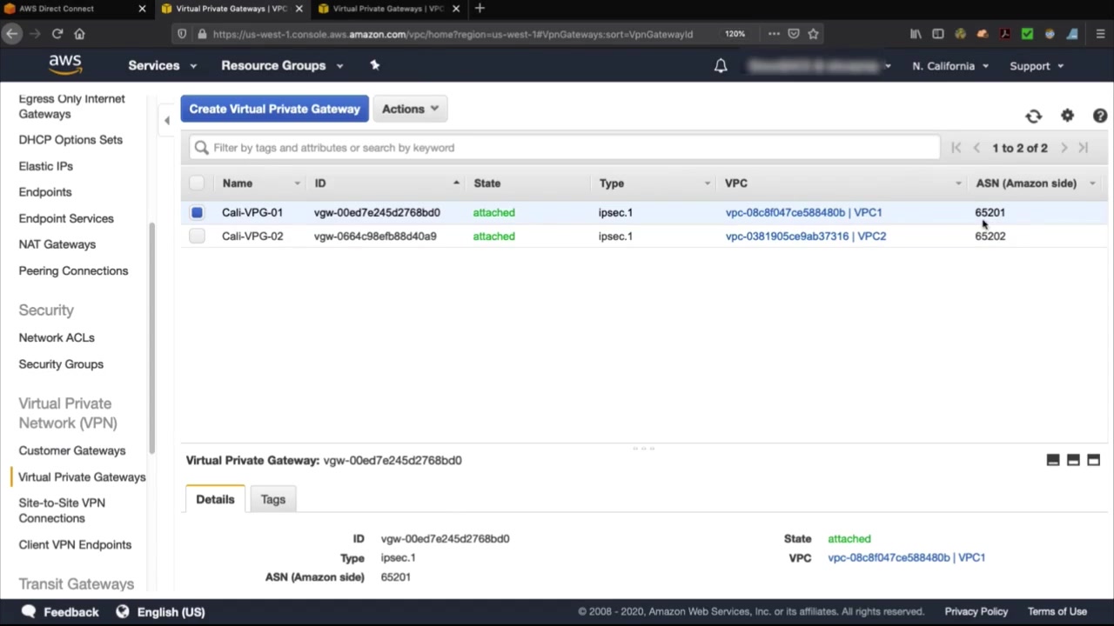Expand the Resource Groups menu

point(282,65)
